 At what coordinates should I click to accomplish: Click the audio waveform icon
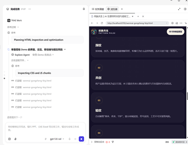point(75,139)
